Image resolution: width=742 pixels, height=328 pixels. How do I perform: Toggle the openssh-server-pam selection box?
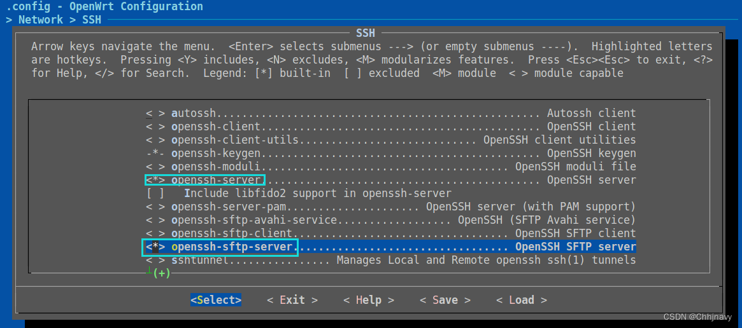[155, 207]
